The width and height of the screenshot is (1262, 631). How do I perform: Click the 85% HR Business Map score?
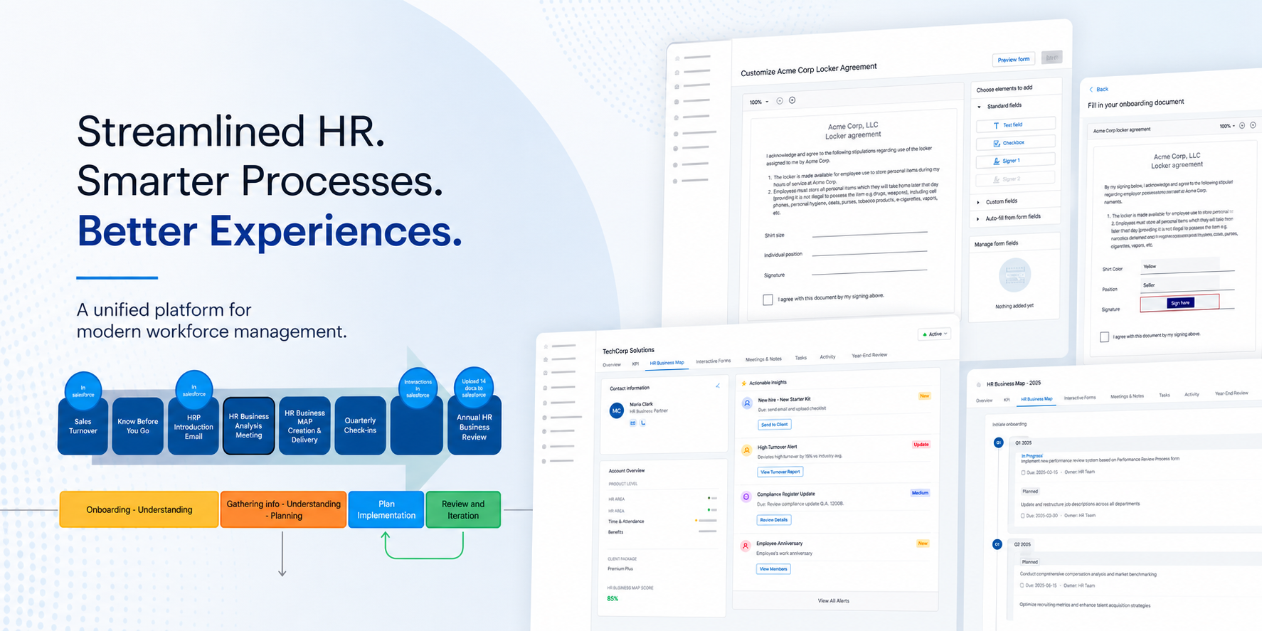click(613, 599)
